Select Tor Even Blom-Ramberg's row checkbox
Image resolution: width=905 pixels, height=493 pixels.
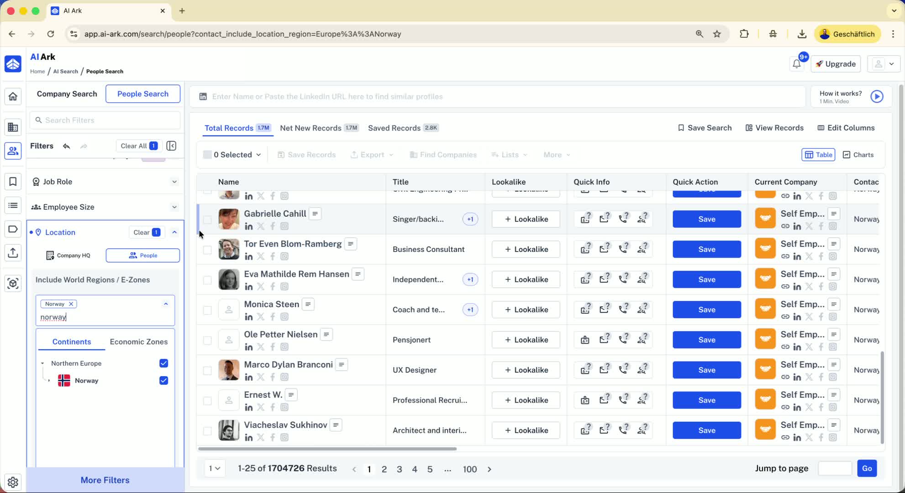point(207,250)
